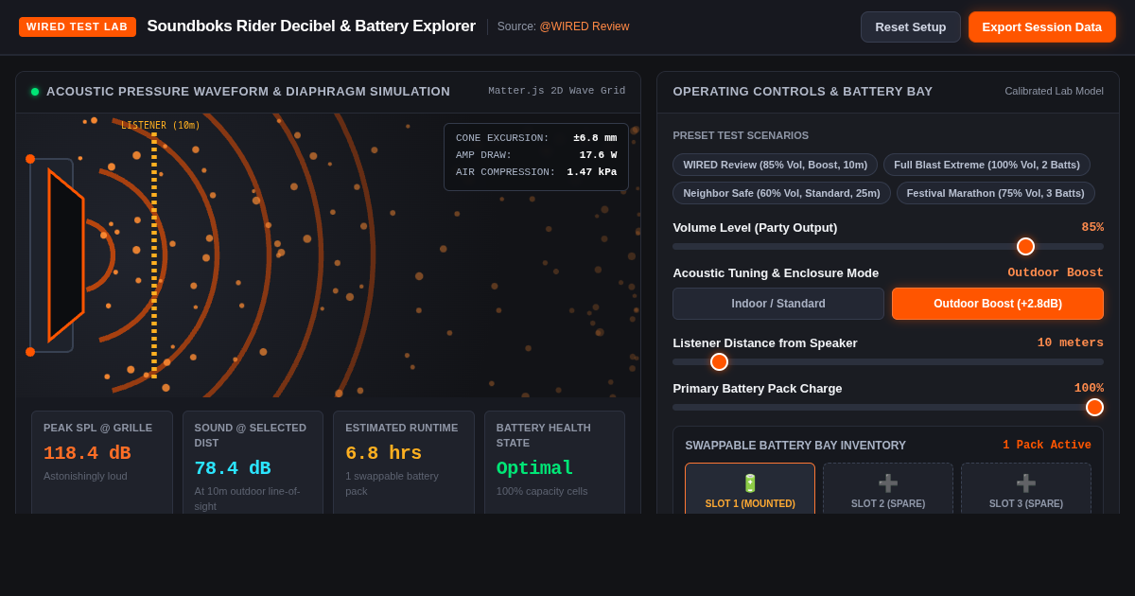Click the Swappable Battery Bay Inventory heading
Image resolution: width=1135 pixels, height=596 pixels.
[795, 446]
